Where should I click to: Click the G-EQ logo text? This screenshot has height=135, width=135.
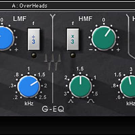click(53, 109)
